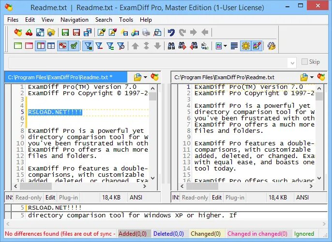Toggle synchronized scrolling (red arrows button)

[x=63, y=46]
